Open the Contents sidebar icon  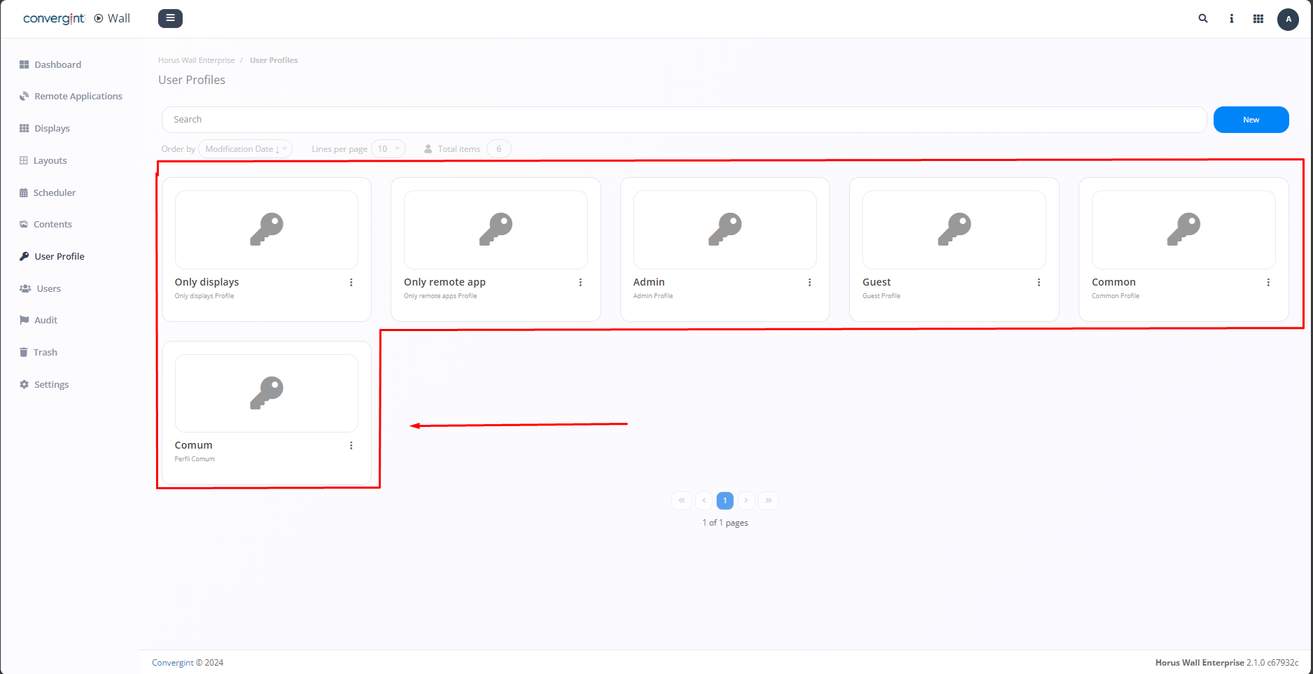[24, 224]
